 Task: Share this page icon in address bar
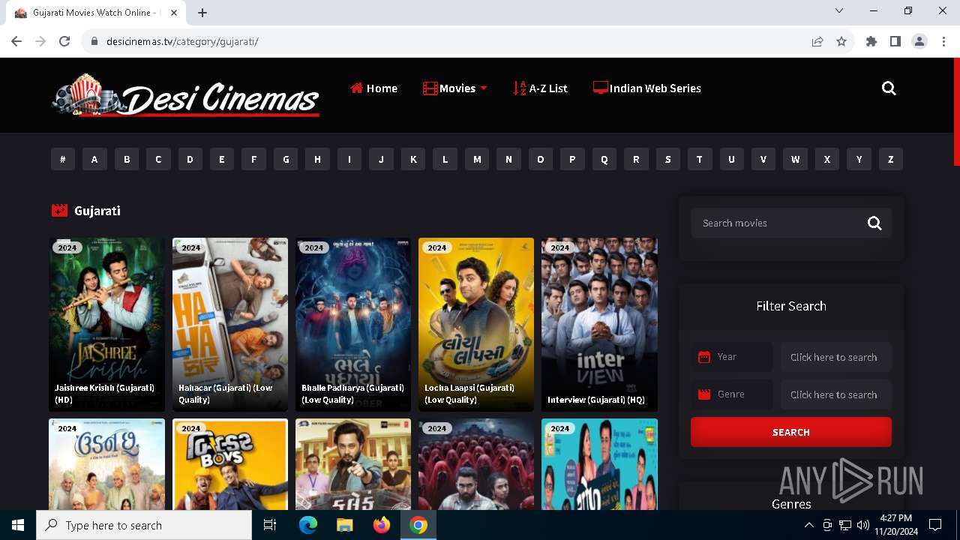coord(817,41)
